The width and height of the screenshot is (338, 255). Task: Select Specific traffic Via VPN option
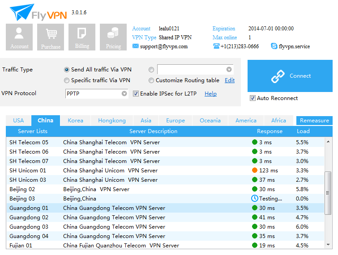click(67, 80)
